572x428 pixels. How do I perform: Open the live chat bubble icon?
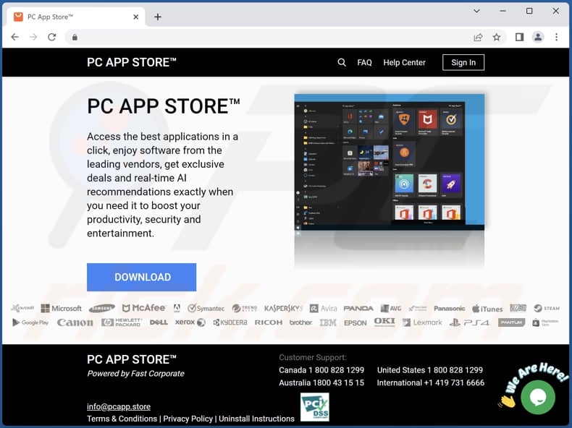coord(537,397)
